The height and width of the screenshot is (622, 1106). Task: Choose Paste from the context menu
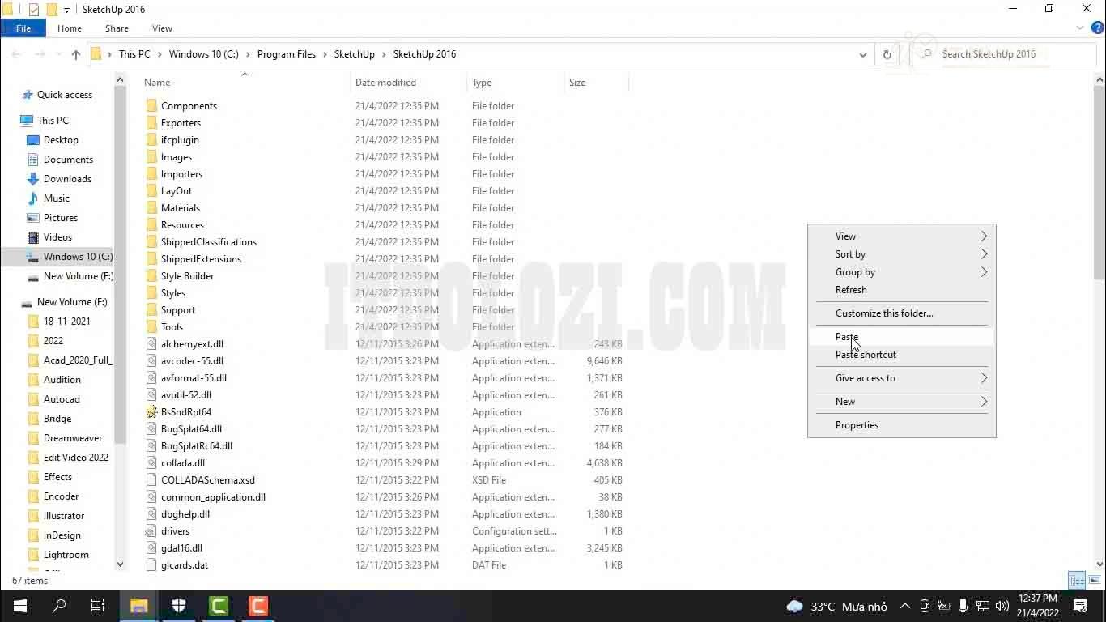tap(847, 337)
